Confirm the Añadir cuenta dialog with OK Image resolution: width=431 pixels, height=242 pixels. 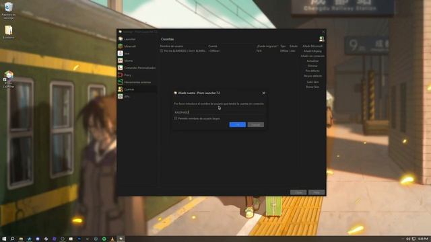(x=238, y=124)
